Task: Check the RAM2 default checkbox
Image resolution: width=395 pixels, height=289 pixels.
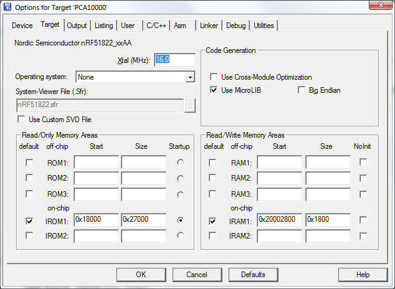Action: click(212, 178)
